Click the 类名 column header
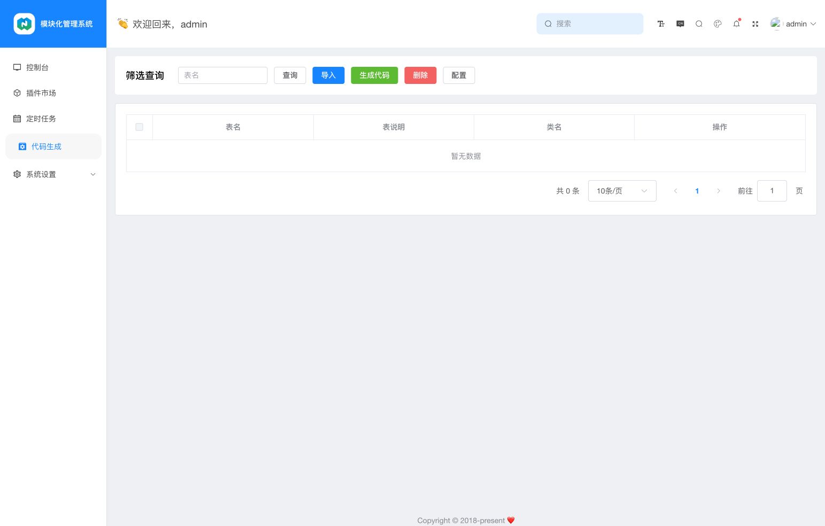This screenshot has height=526, width=825. click(x=554, y=127)
